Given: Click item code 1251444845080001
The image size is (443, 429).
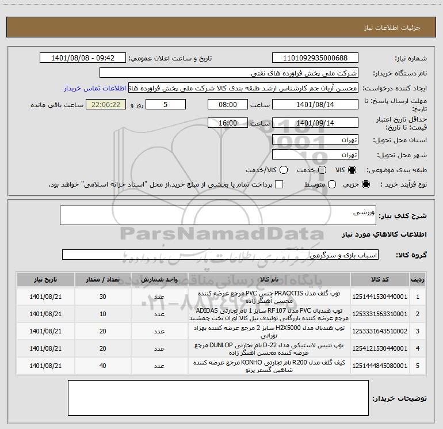Looking at the screenshot, I should [380, 366].
